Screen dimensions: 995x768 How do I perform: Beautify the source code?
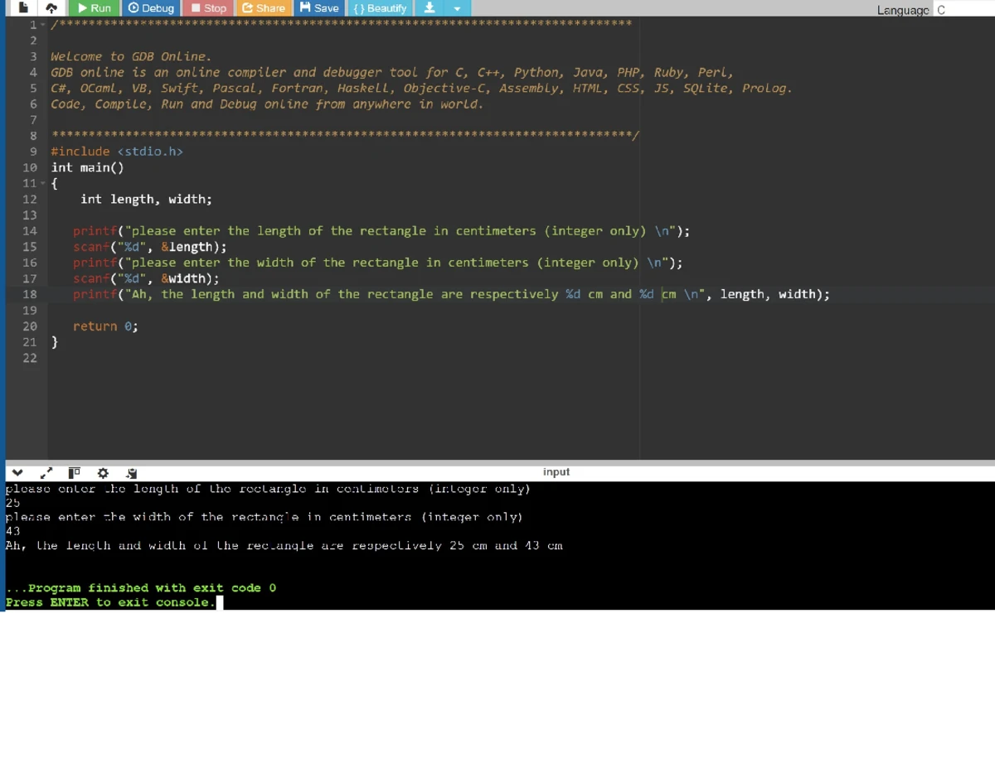[x=379, y=7]
